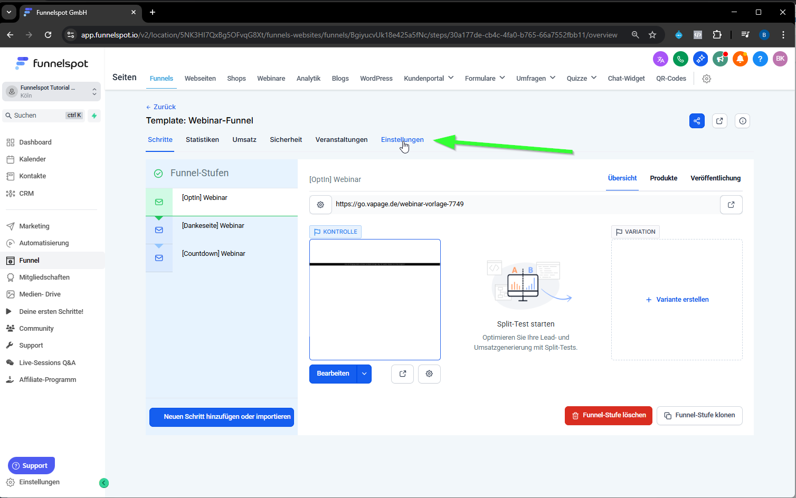
Task: Click the gear icon next to QR-Codes
Action: (x=707, y=79)
